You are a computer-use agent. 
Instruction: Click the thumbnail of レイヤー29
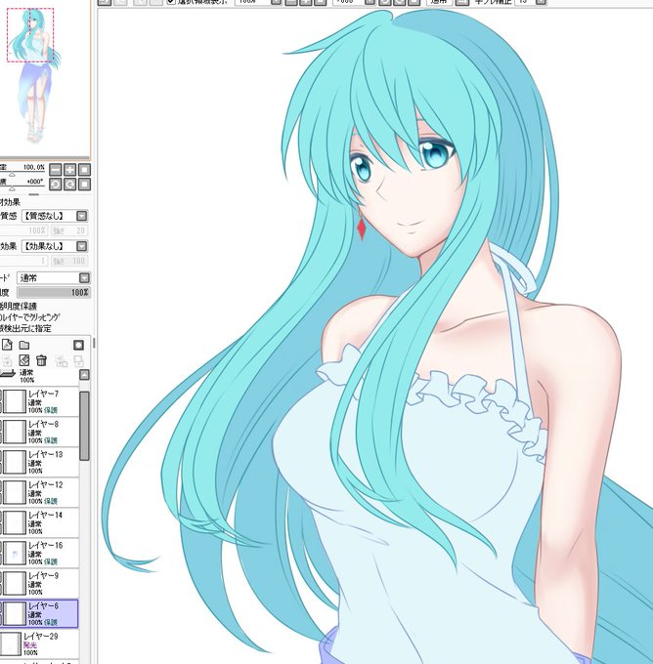pyautogui.click(x=10, y=644)
